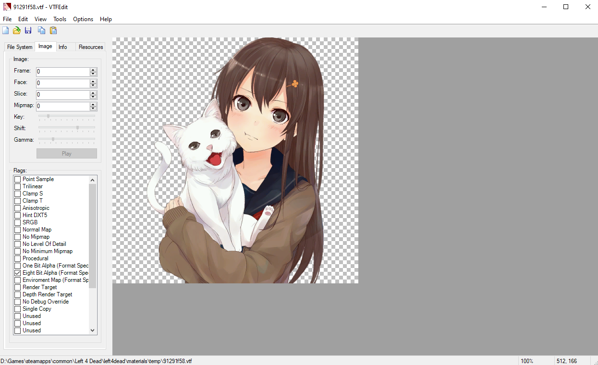The image size is (598, 365).
Task: Check the Hint DXT5 flag
Action: coord(17,215)
